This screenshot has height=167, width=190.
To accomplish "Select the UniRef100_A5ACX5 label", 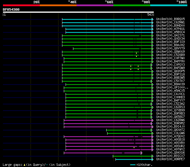I will tap(170, 91).
